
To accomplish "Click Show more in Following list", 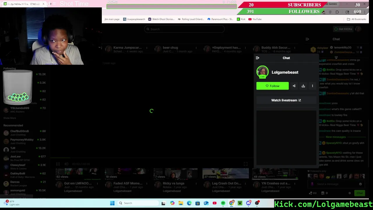I will coord(10,118).
